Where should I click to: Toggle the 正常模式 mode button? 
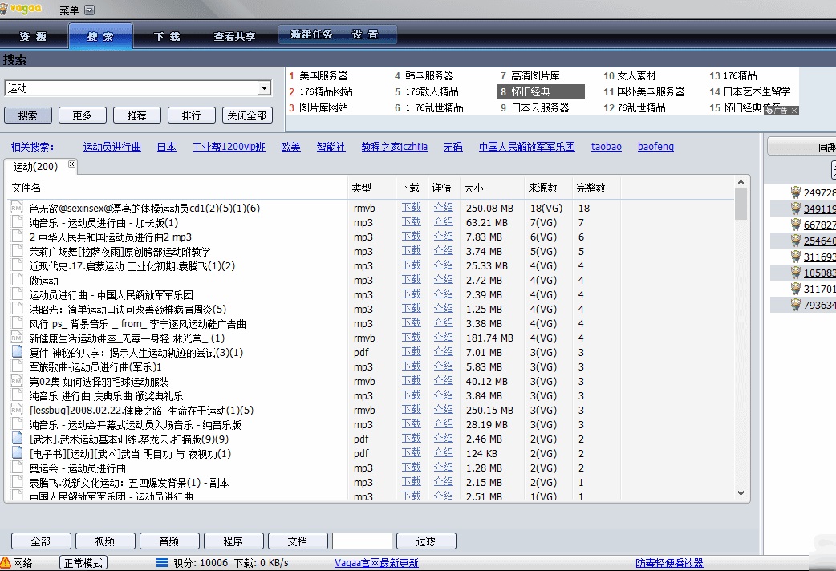pos(83,563)
